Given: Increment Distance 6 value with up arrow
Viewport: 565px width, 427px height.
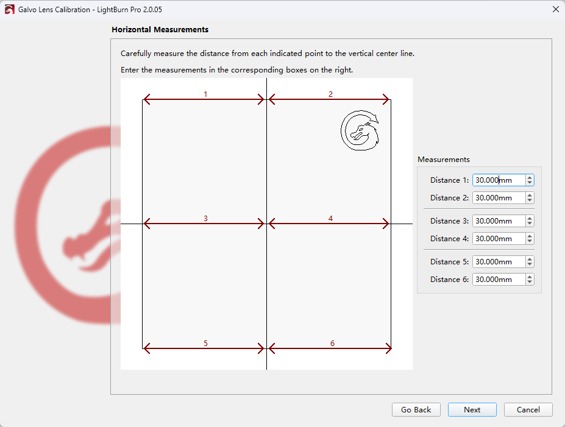Looking at the screenshot, I should click(530, 277).
